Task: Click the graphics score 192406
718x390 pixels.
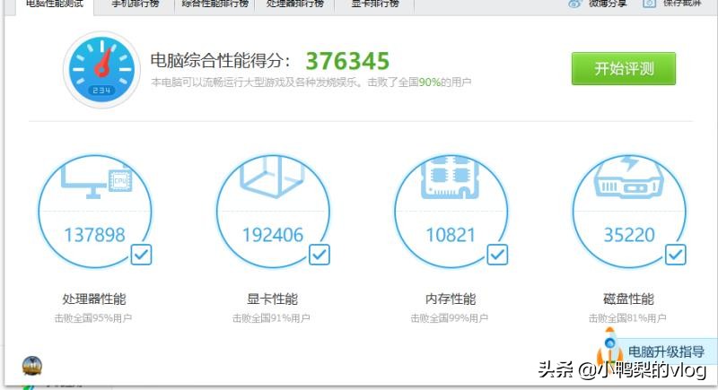Action: (273, 235)
